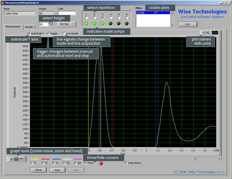Viewport: 232px width, 179px height.
Task: Click the Plots list scroll down arrow
Action: (x=172, y=25)
